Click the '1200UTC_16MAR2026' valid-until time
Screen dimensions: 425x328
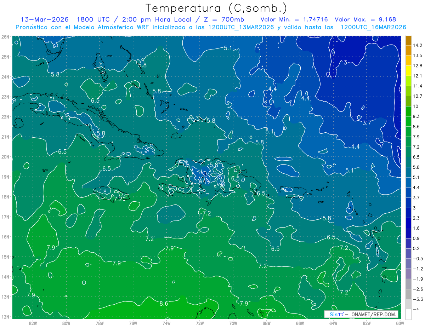373,27
